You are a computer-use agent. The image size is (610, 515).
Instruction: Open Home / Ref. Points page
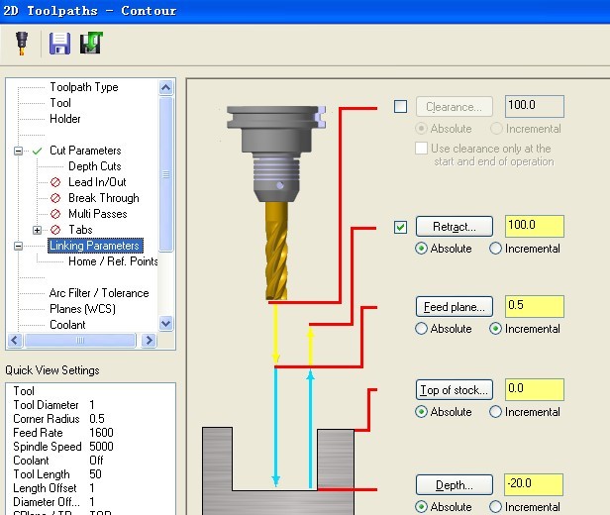113,261
